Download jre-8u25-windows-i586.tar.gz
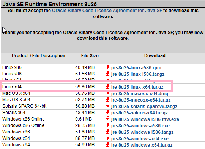Viewport: 205px width, 149px height. tap(142, 132)
